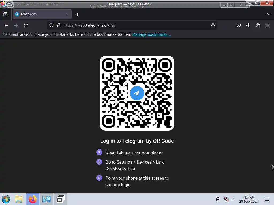Open System Settings taskbar item
The height and width of the screenshot is (205, 274).
tap(47, 199)
